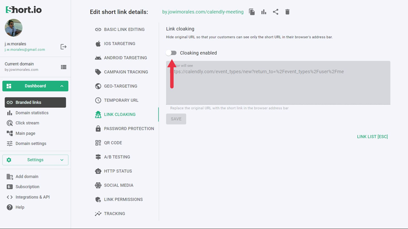Delete the short link with the trash icon
The image size is (408, 229).
coord(287,12)
